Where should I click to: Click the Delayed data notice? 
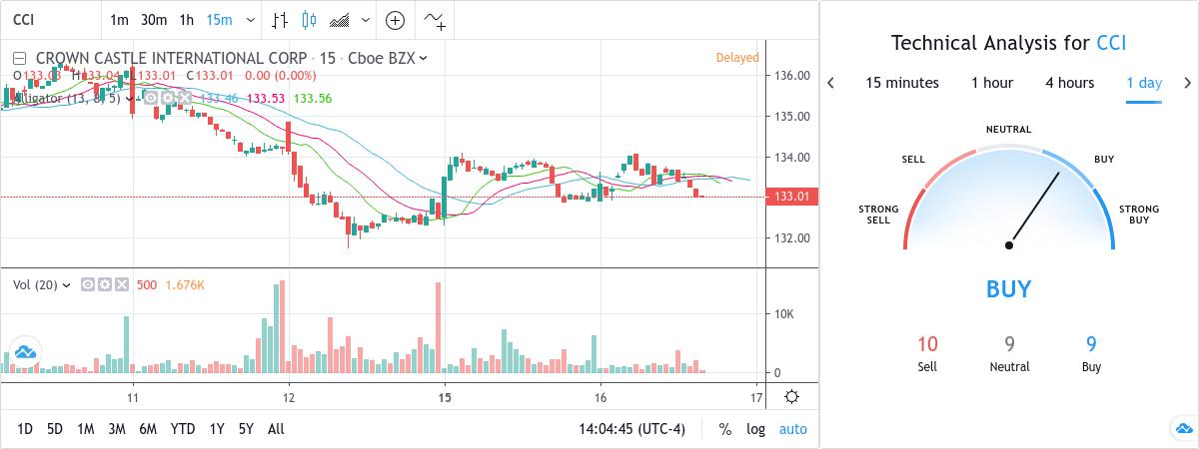coord(737,58)
